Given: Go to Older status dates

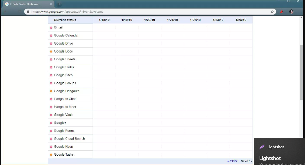Looking at the screenshot, I should pyautogui.click(x=232, y=161).
